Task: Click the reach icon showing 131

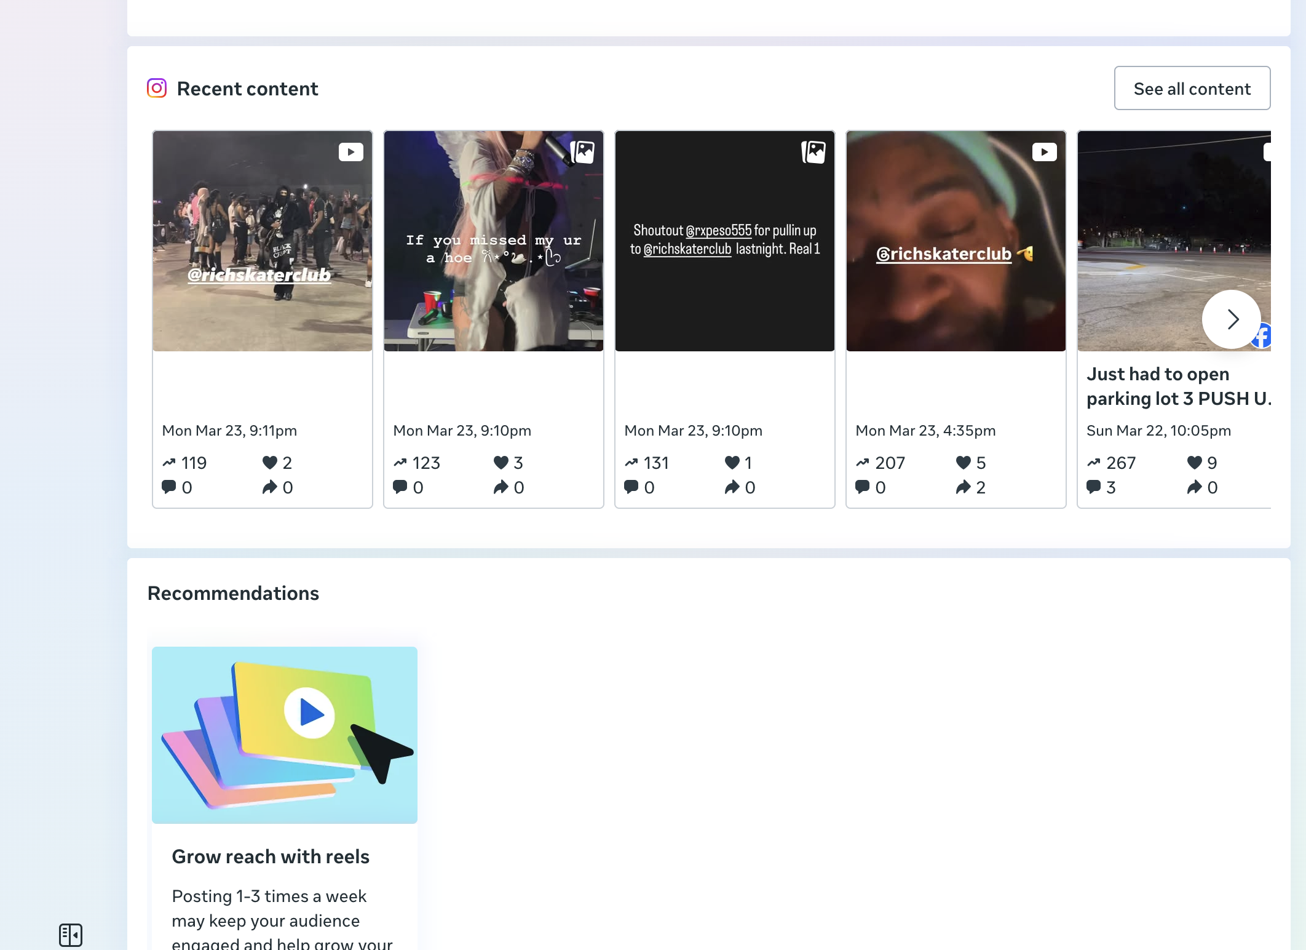Action: pos(631,462)
